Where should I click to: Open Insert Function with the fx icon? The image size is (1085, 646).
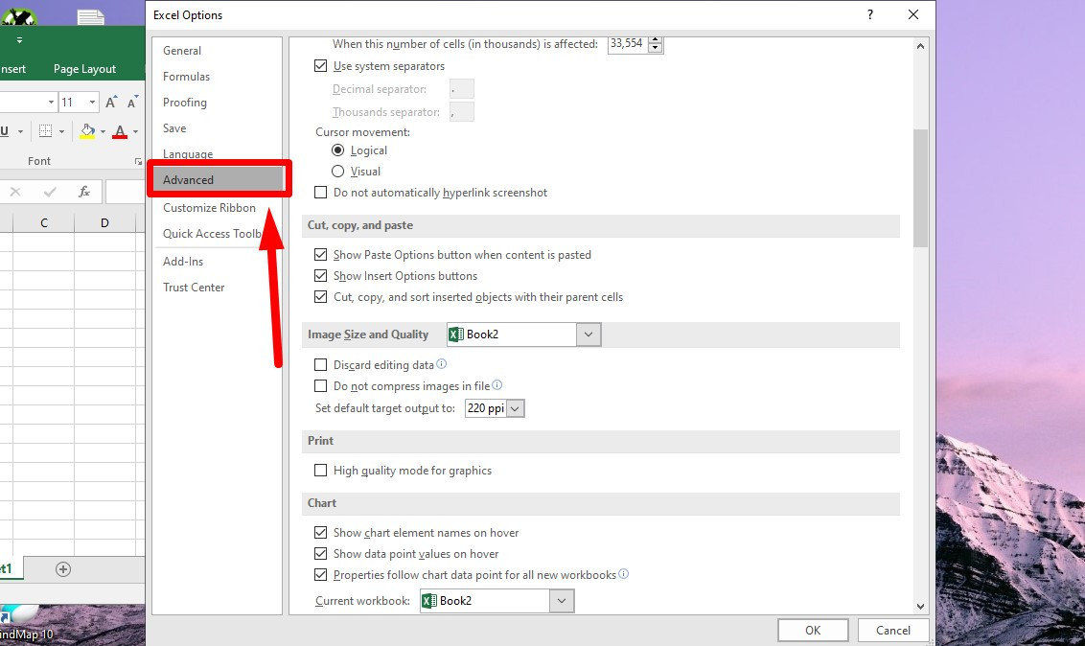[x=84, y=192]
